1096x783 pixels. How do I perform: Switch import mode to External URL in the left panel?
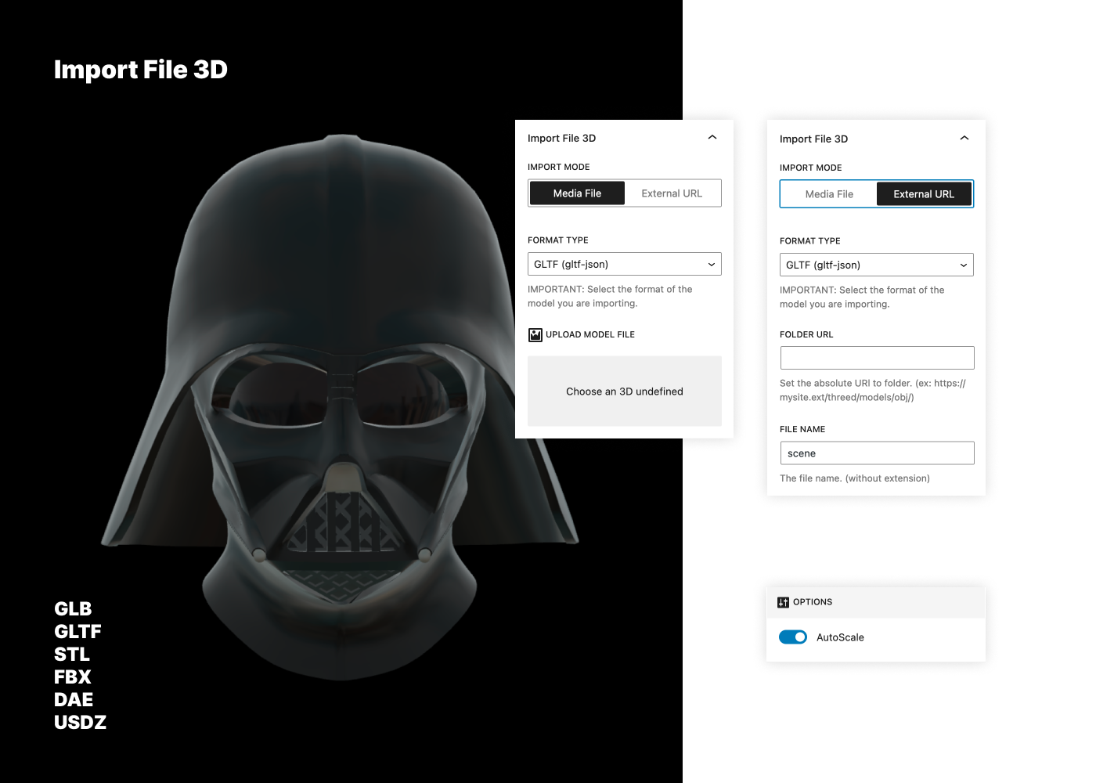point(672,193)
